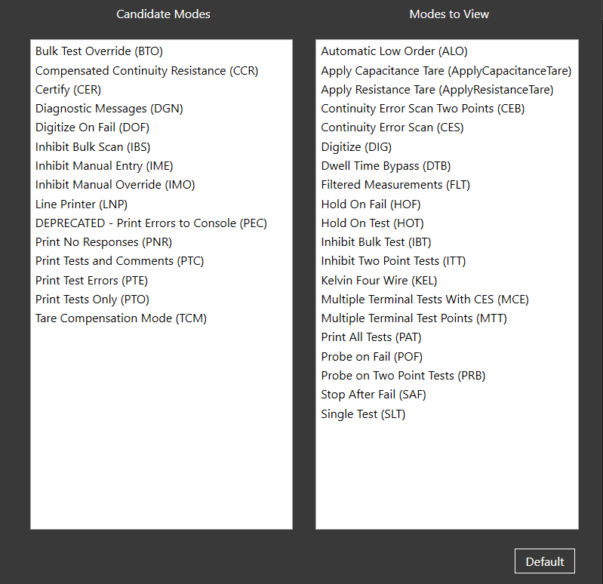
Task: Click the Default button
Action: point(545,561)
